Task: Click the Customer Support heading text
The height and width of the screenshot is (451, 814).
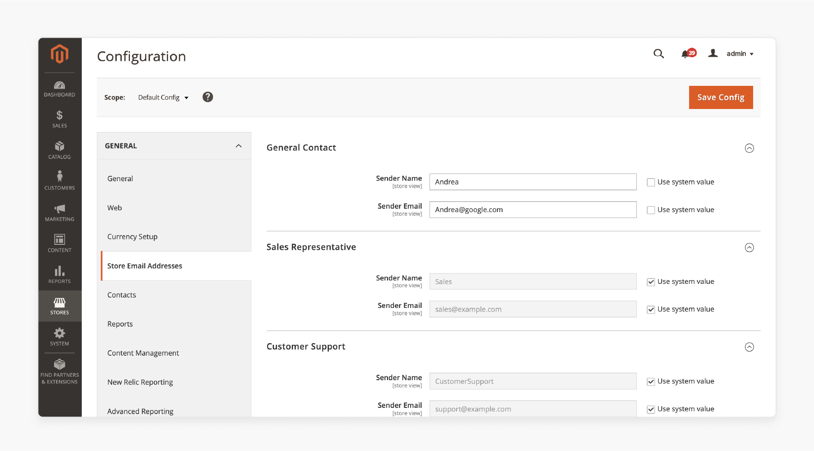Action: tap(306, 347)
